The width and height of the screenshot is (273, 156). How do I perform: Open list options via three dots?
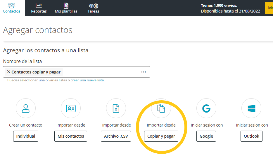[x=144, y=72]
